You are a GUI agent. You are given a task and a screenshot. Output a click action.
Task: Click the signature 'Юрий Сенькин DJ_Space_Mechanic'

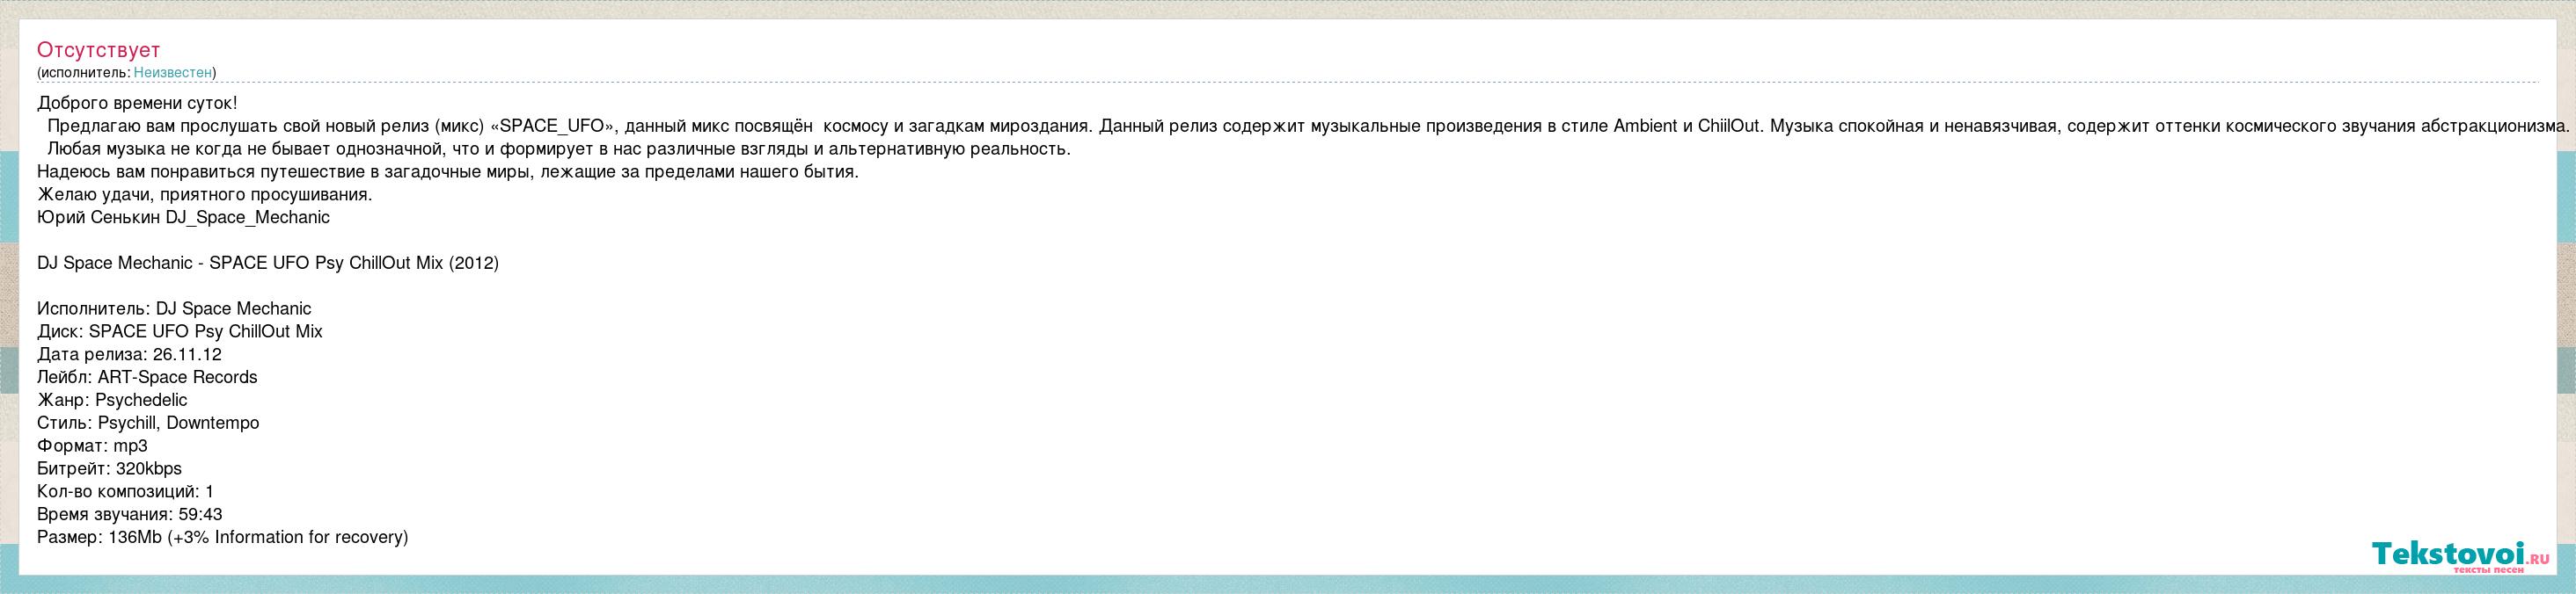pyautogui.click(x=183, y=218)
